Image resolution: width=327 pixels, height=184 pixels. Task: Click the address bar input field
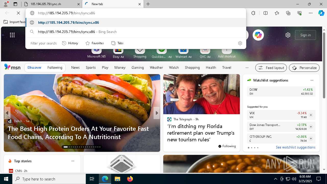pyautogui.click(x=136, y=13)
